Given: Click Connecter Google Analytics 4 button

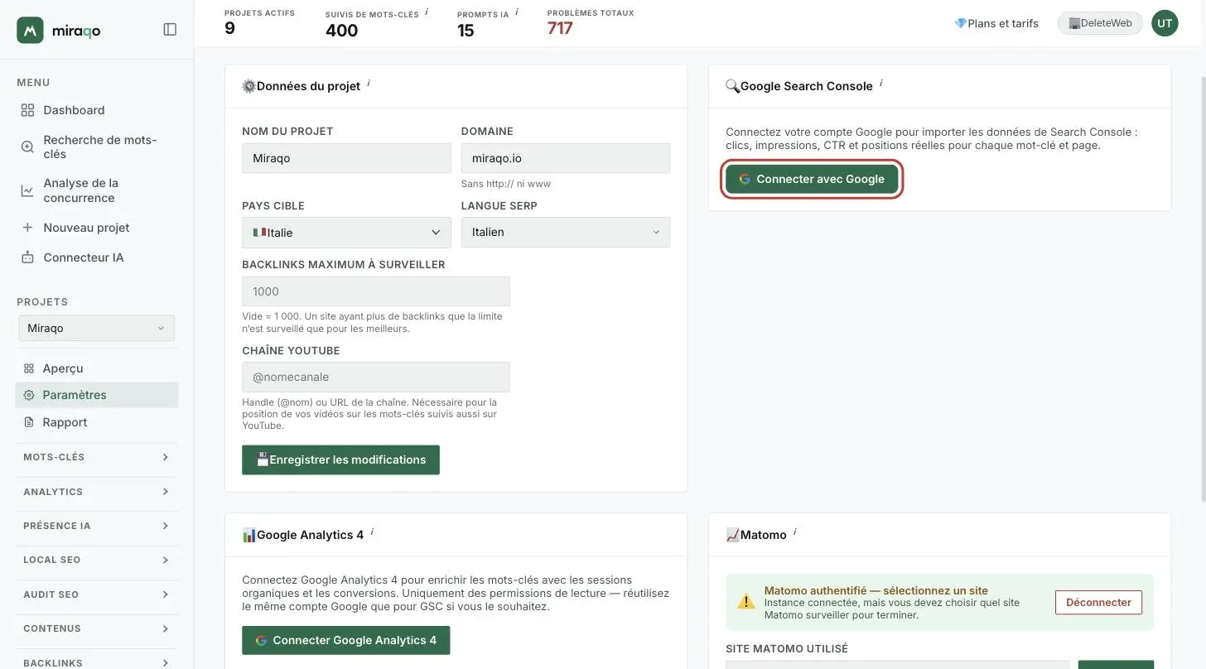Looking at the screenshot, I should 345,640.
